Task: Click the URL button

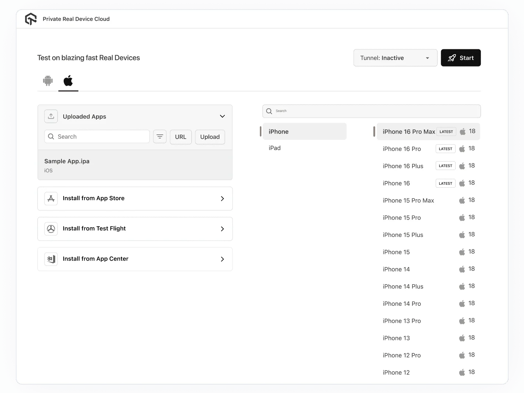Action: (x=181, y=137)
